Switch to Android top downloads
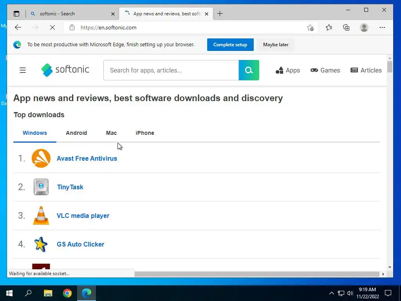401x301 pixels. pyautogui.click(x=76, y=133)
